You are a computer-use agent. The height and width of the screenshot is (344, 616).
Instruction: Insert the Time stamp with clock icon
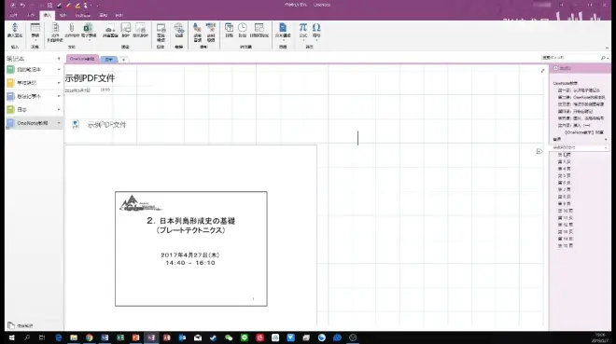(x=243, y=30)
